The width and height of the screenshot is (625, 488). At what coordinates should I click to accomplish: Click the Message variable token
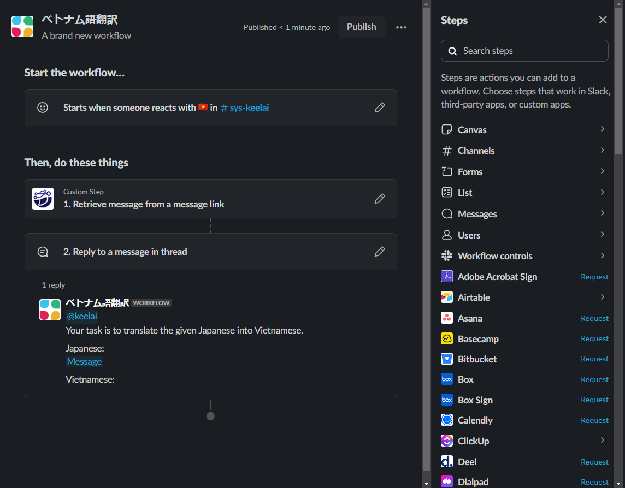click(84, 361)
